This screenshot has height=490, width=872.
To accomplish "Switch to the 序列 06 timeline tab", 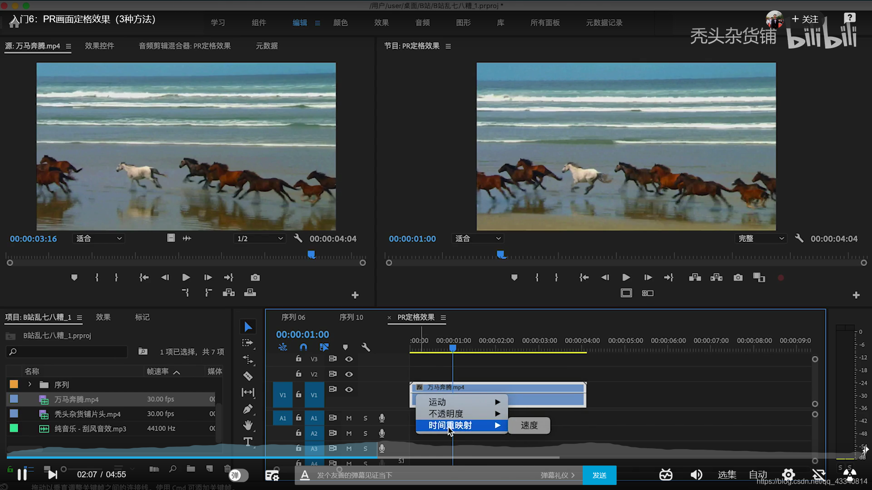I will point(293,318).
